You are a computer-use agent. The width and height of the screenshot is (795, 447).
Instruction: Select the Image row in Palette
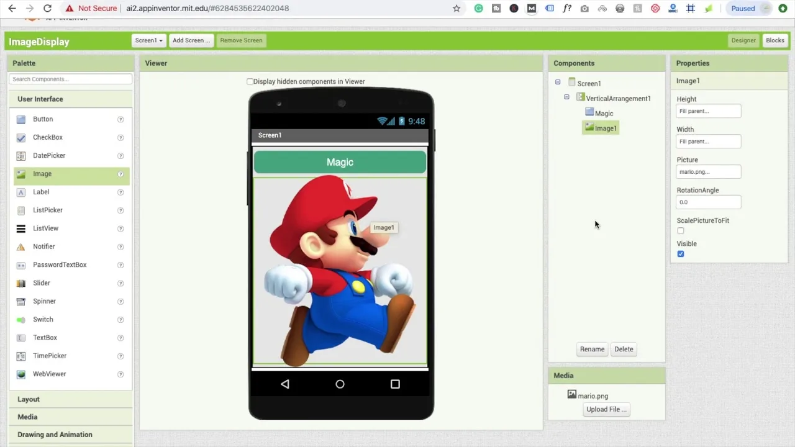tap(71, 174)
